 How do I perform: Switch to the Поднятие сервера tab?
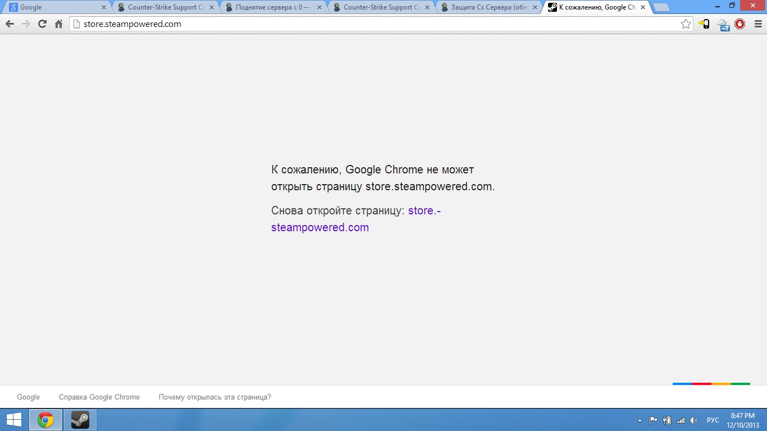coord(272,7)
